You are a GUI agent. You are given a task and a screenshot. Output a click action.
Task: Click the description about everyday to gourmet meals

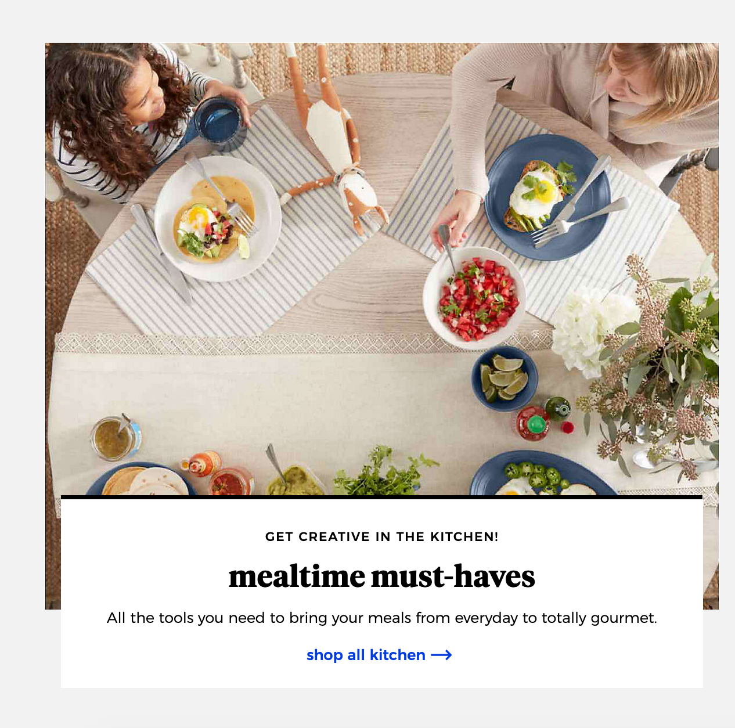381,618
